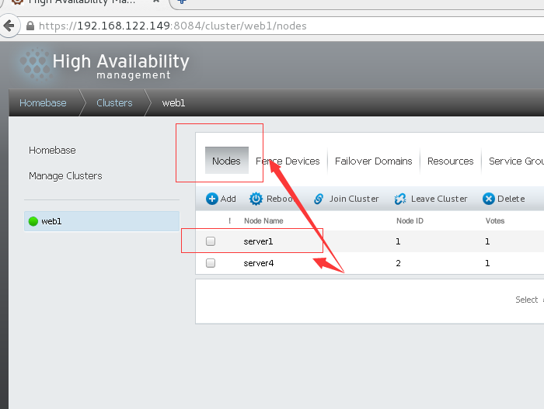Viewport: 544px width, 409px height.
Task: Click the Node ID column header
Action: [410, 220]
